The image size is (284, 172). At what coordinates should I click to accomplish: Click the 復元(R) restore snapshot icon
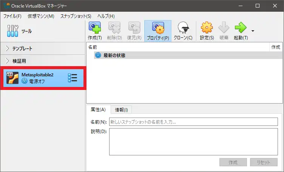pyautogui.click(x=134, y=28)
